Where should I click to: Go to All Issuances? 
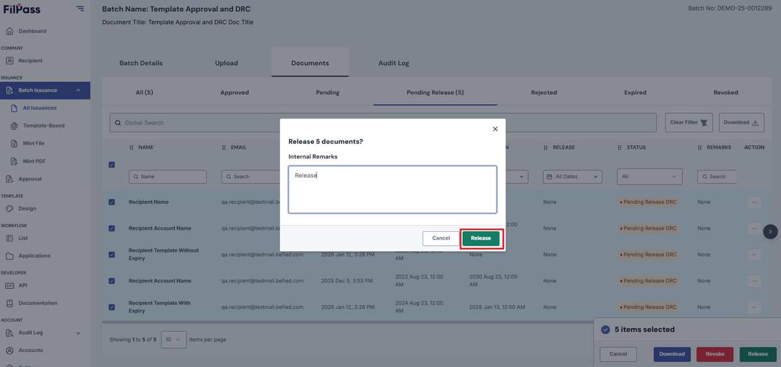click(x=40, y=108)
